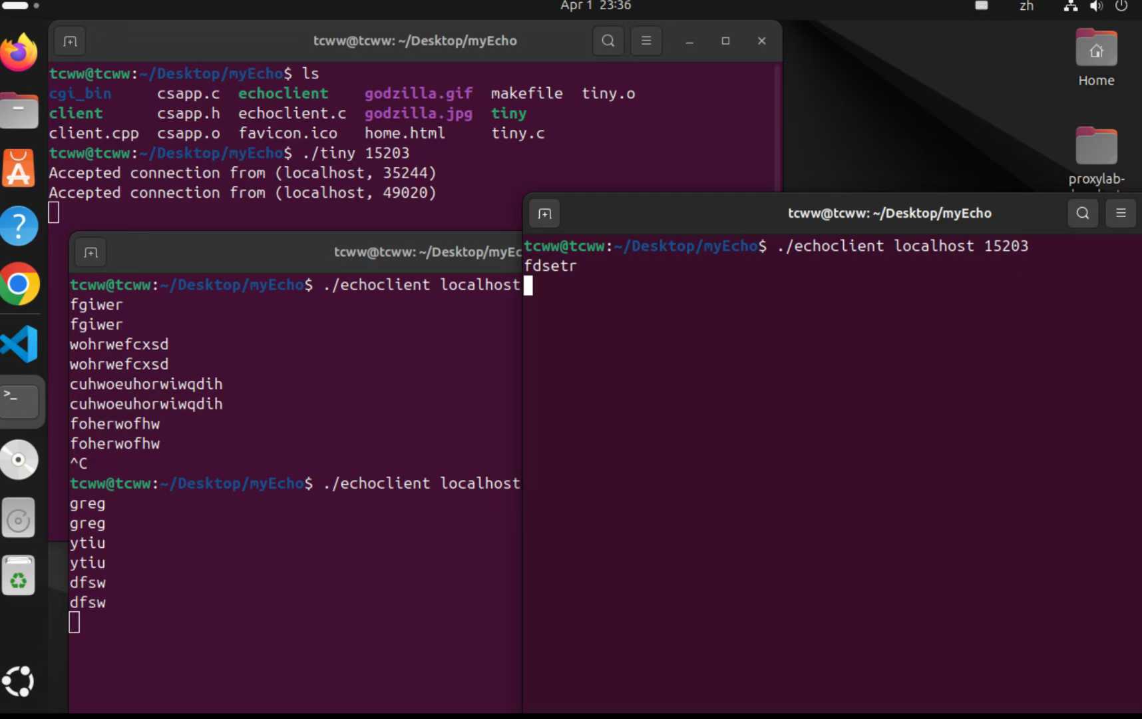Click tiny.c in the ls output
1142x719 pixels.
coord(518,134)
